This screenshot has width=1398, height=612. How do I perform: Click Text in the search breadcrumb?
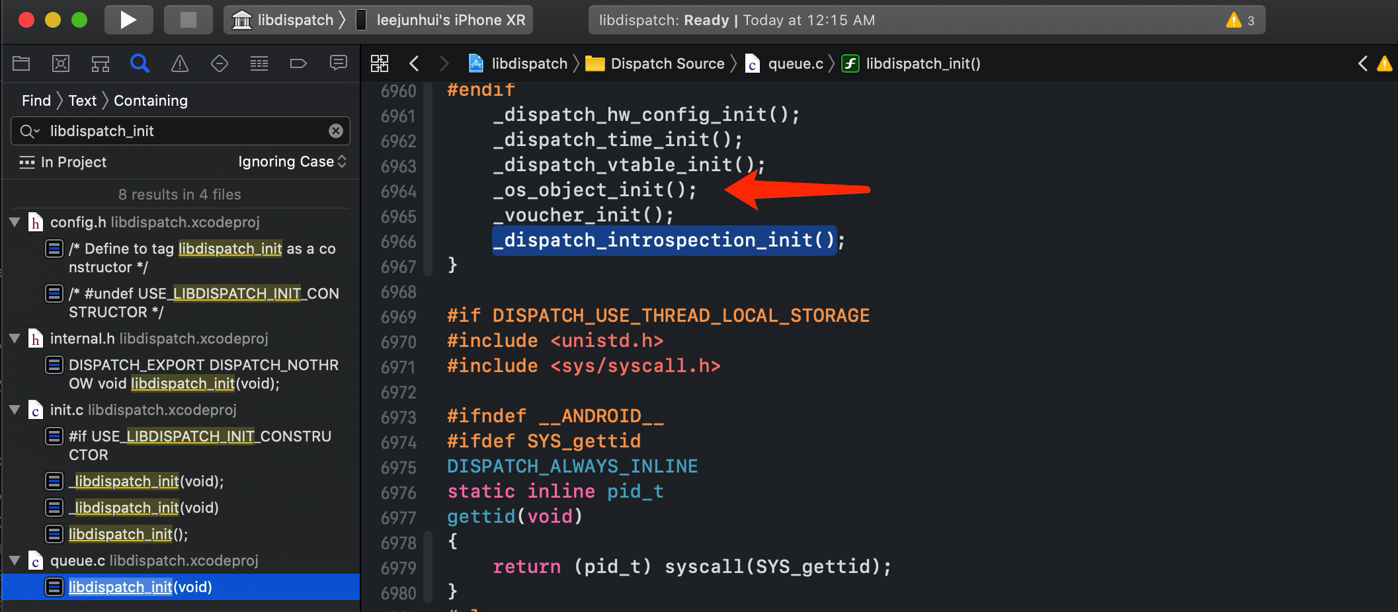[x=83, y=100]
